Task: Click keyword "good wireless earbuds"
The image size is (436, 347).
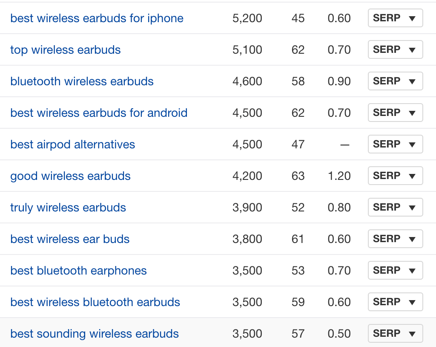Action: point(70,176)
